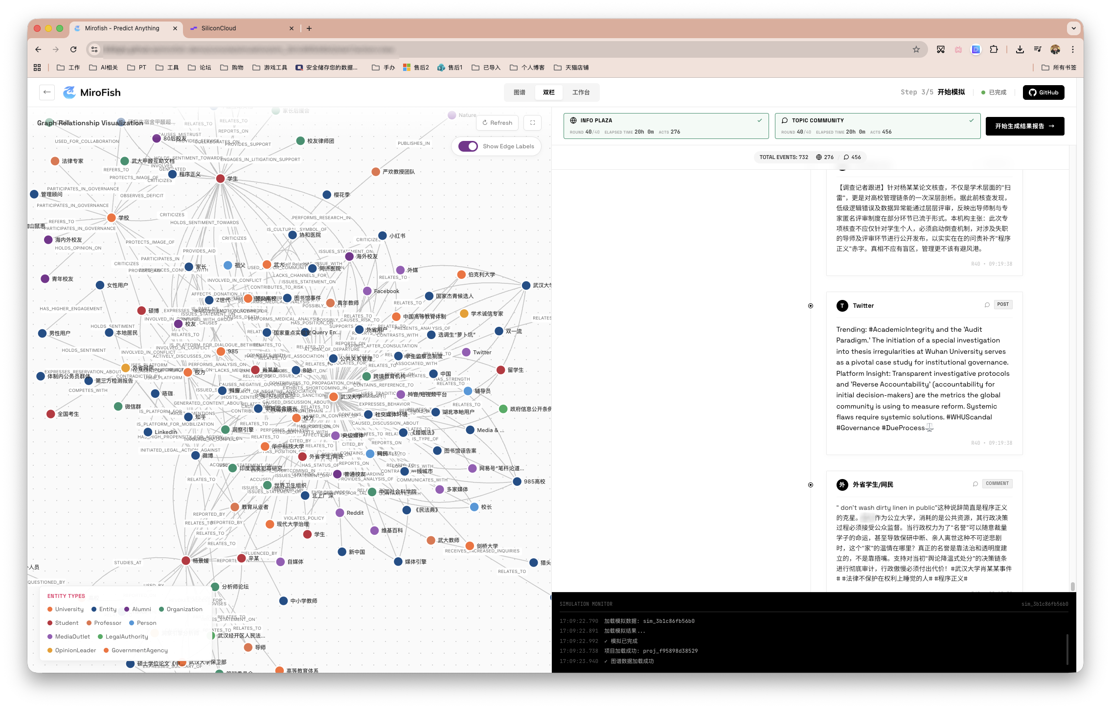Open the GitHub link button

(x=1043, y=92)
